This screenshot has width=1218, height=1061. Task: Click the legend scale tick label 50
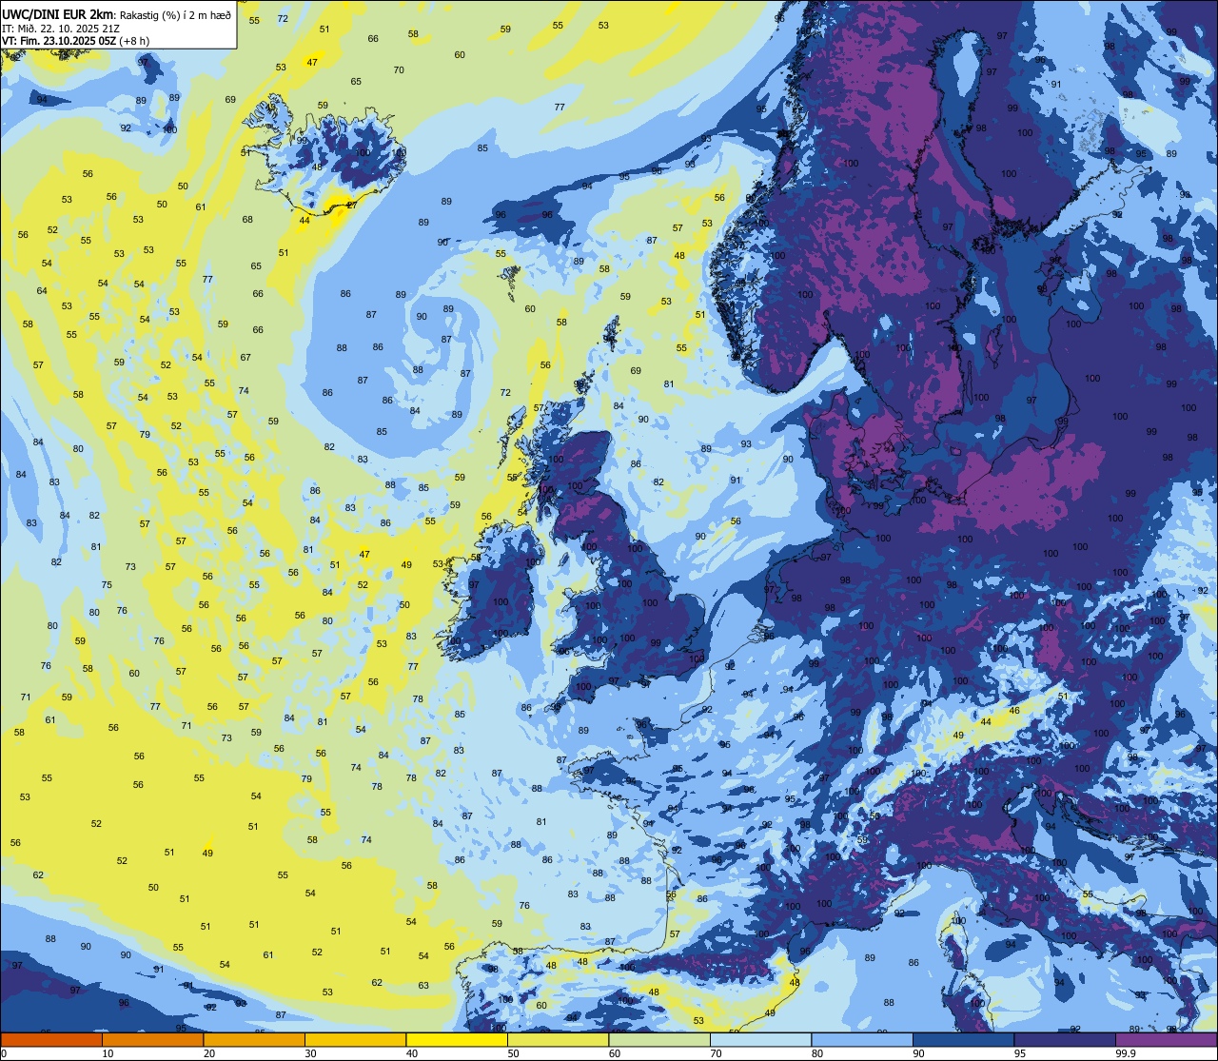(x=513, y=1053)
